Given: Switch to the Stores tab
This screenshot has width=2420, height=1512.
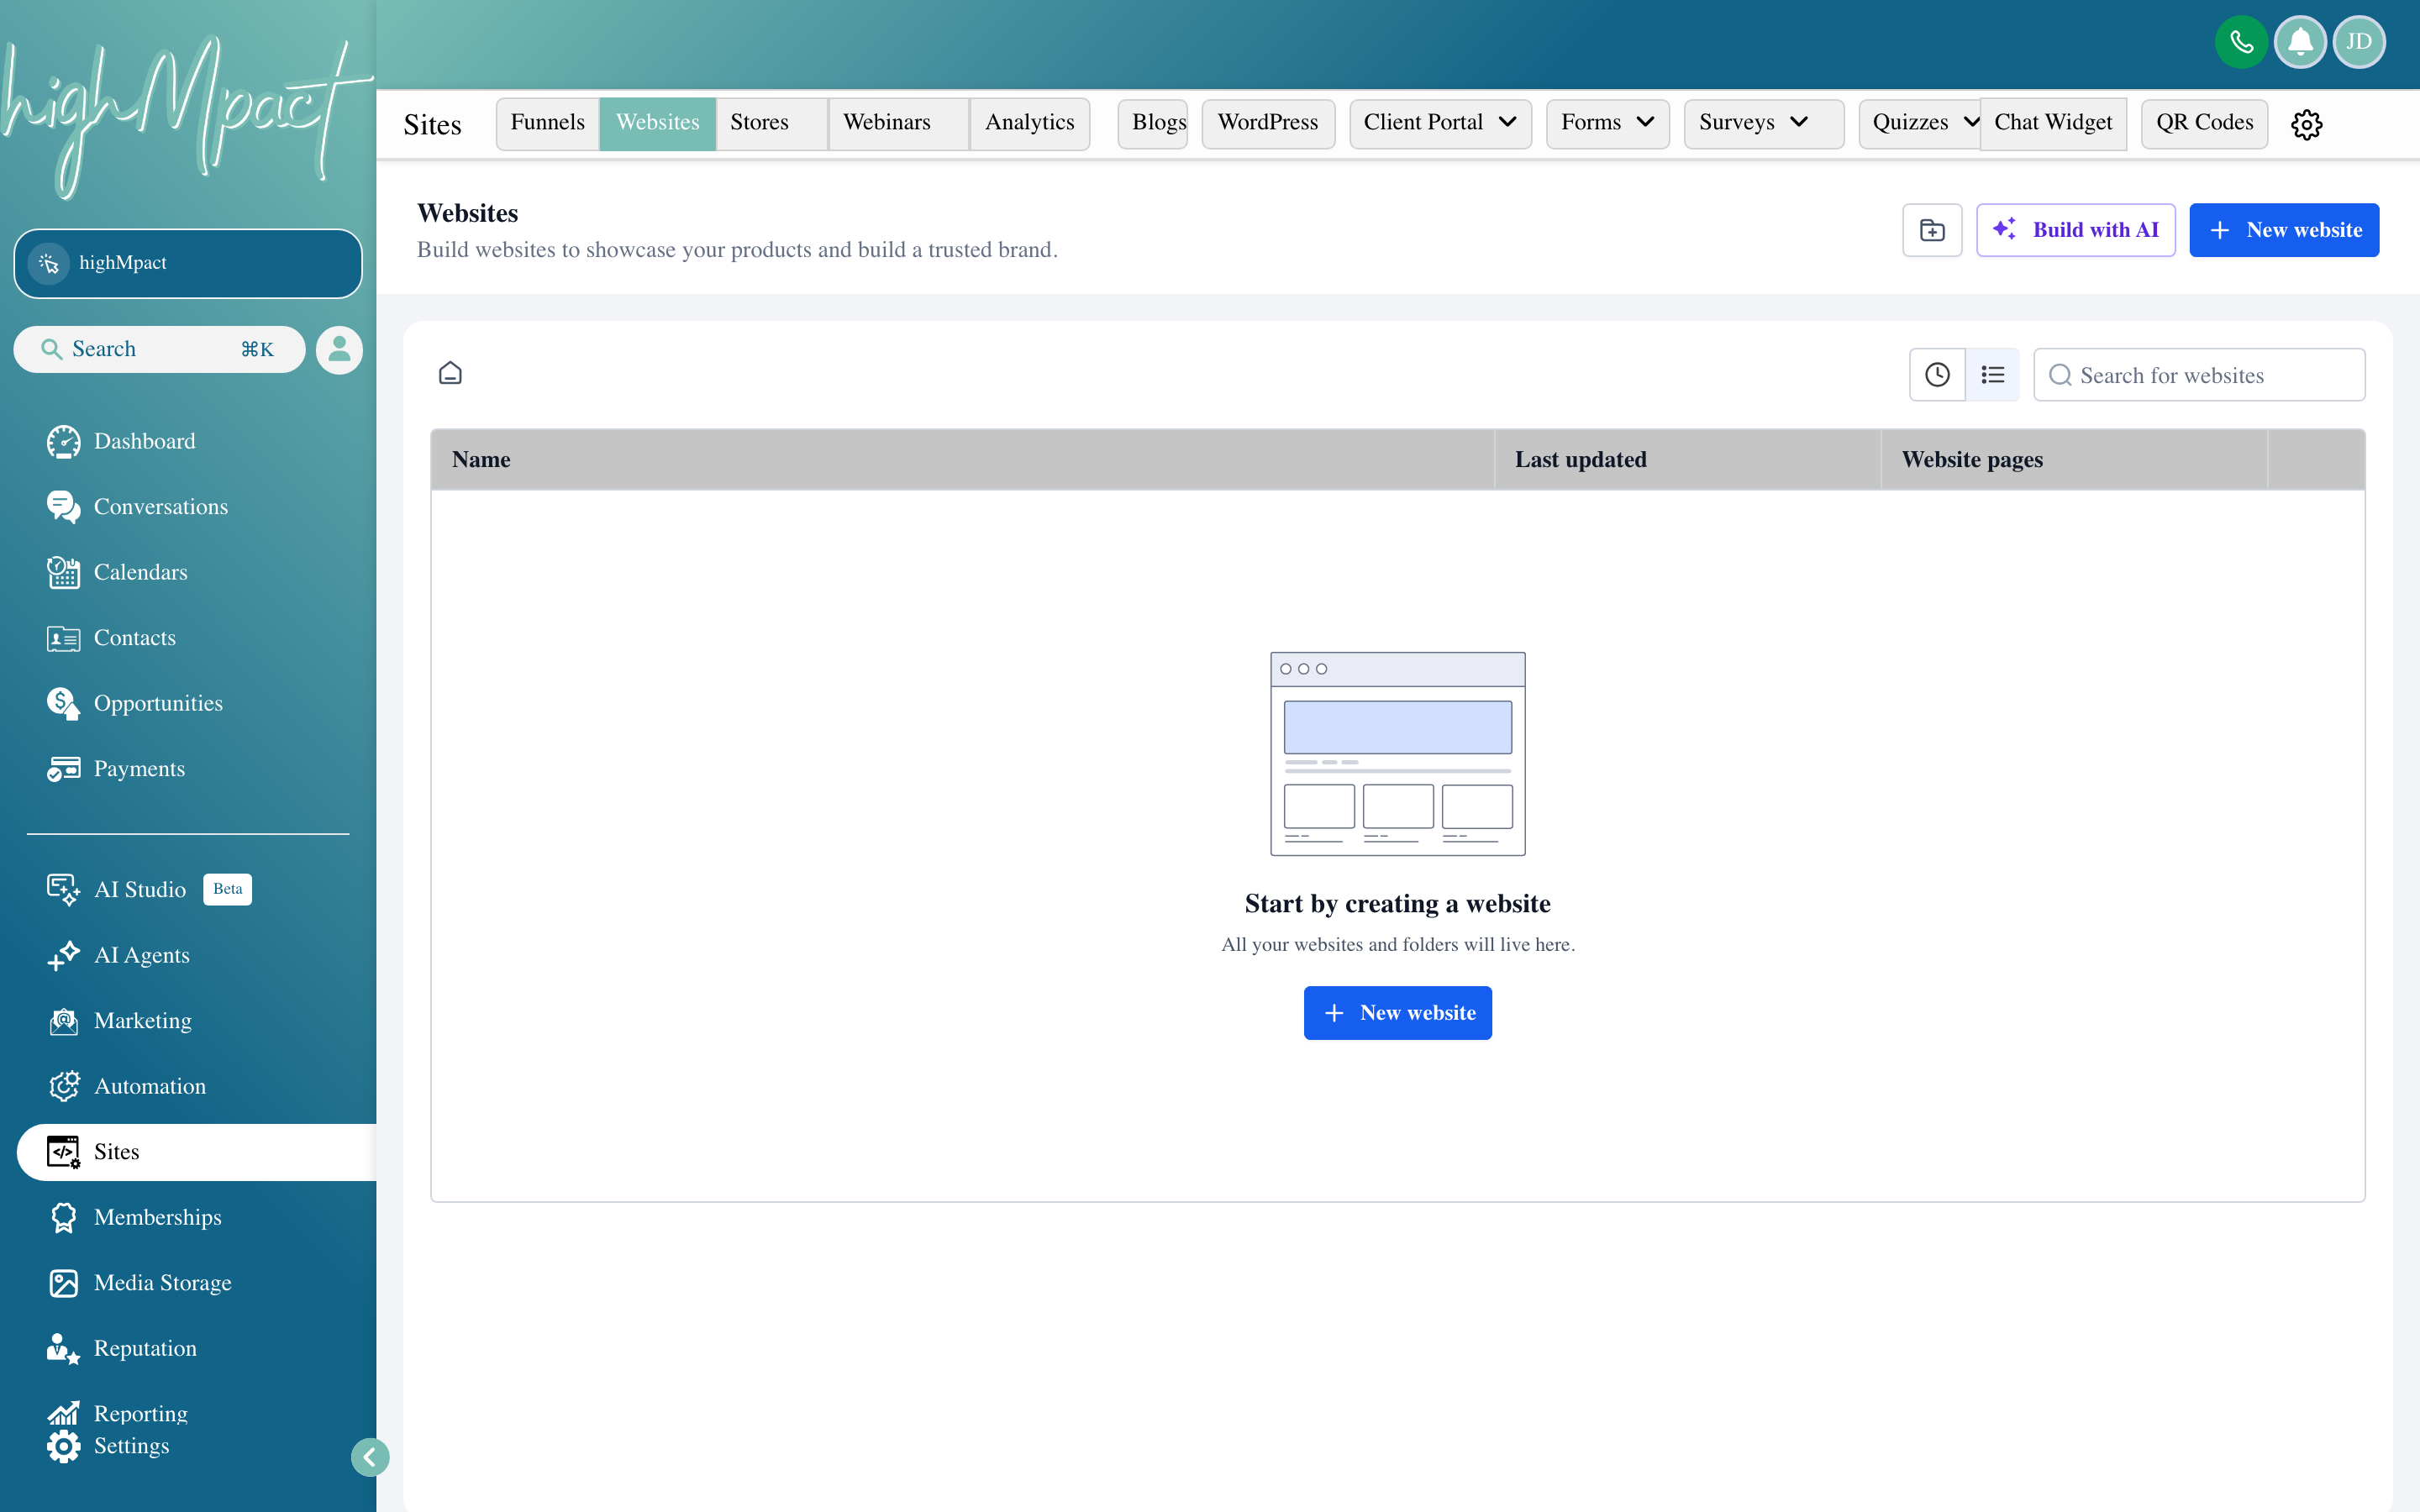Looking at the screenshot, I should pos(771,123).
